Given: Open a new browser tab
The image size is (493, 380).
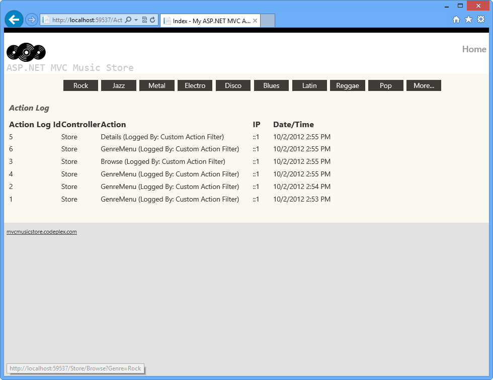Looking at the screenshot, I should (267, 20).
